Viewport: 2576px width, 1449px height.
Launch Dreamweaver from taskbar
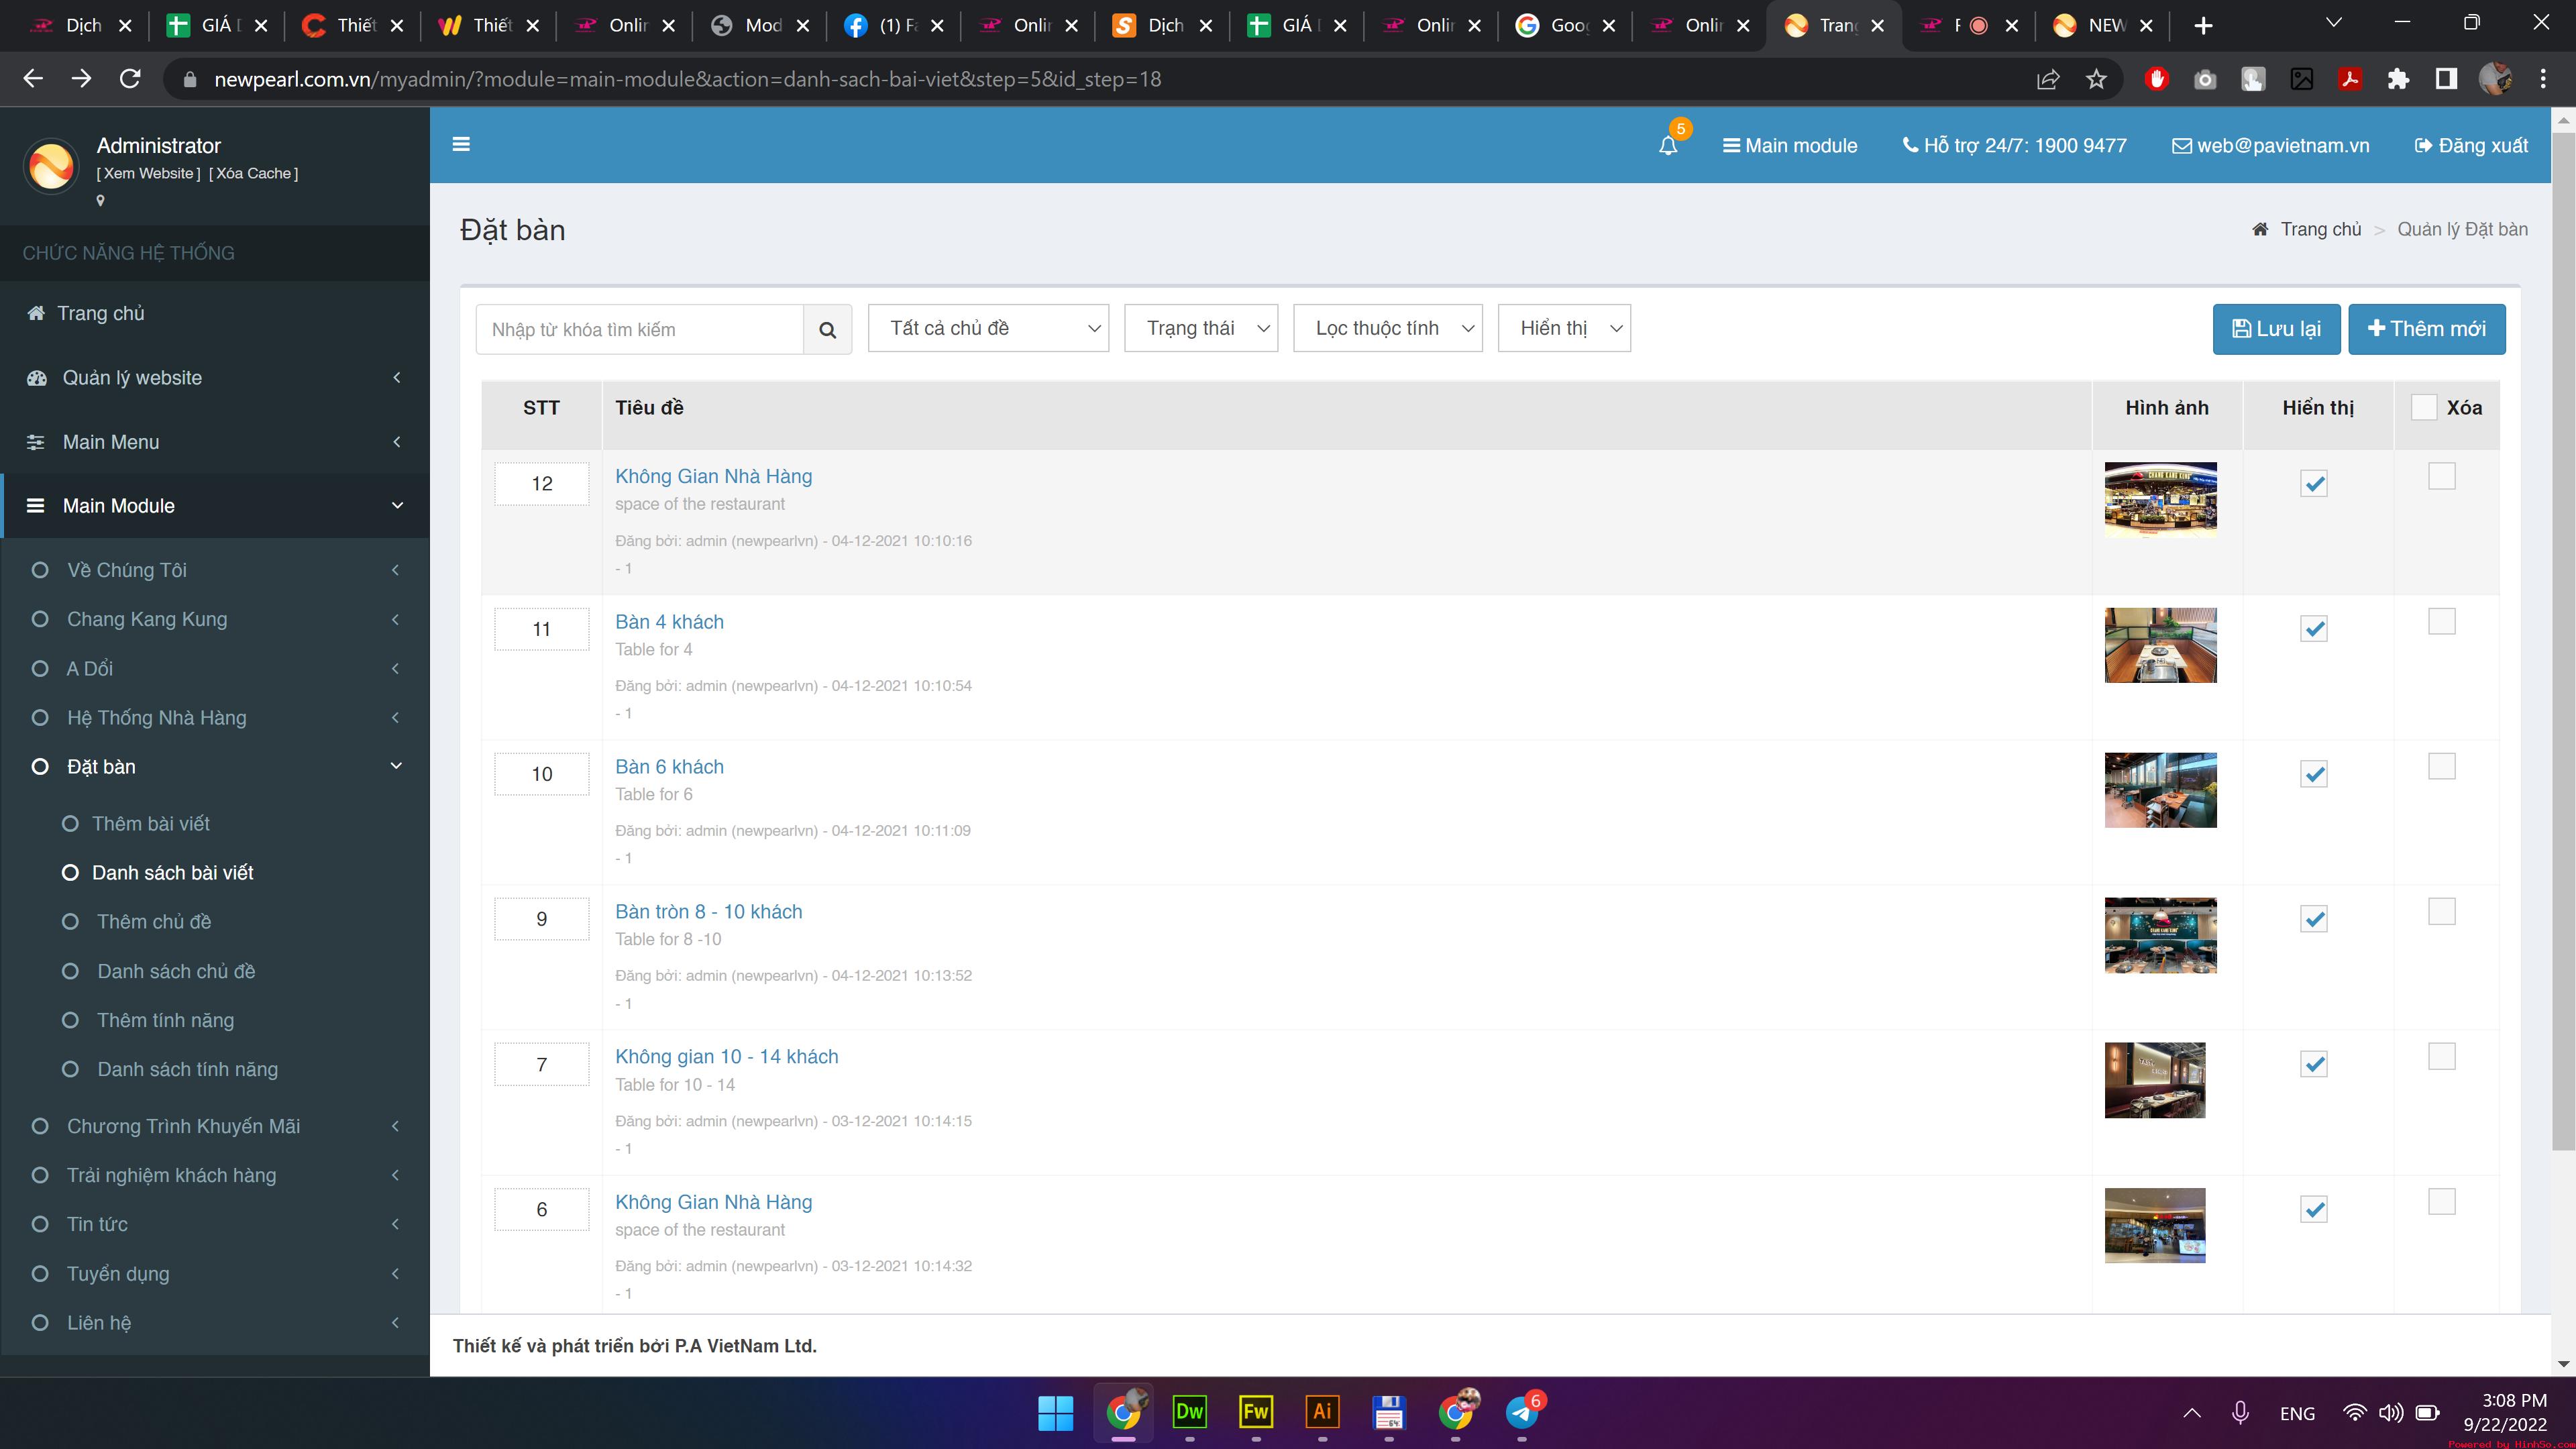1189,1412
